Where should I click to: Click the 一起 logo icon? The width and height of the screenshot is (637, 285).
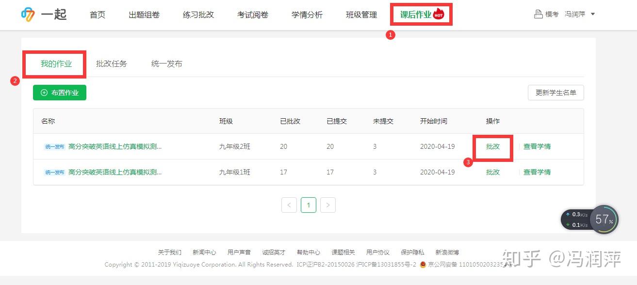point(28,14)
